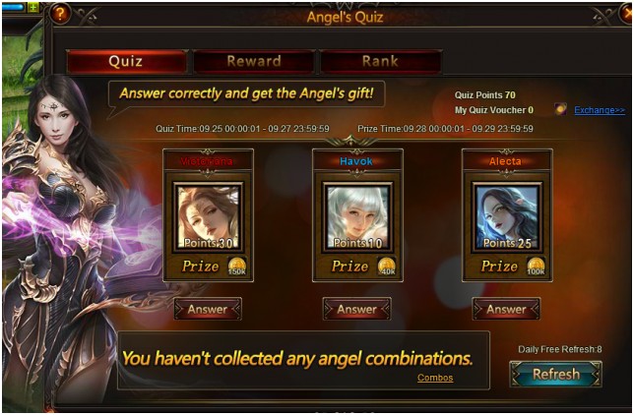Close the Angel's Quiz window
This screenshot has height=415, width=634.
(627, 14)
